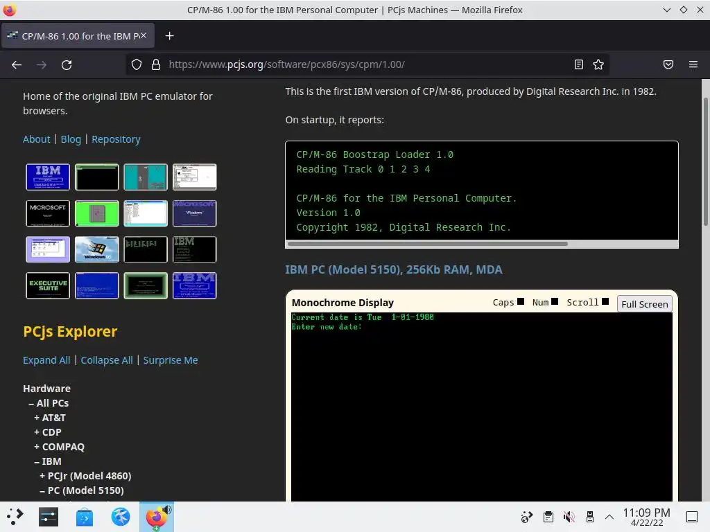
Task: Open the cyan-bordered file manager thumbnail
Action: pyautogui.click(x=146, y=213)
